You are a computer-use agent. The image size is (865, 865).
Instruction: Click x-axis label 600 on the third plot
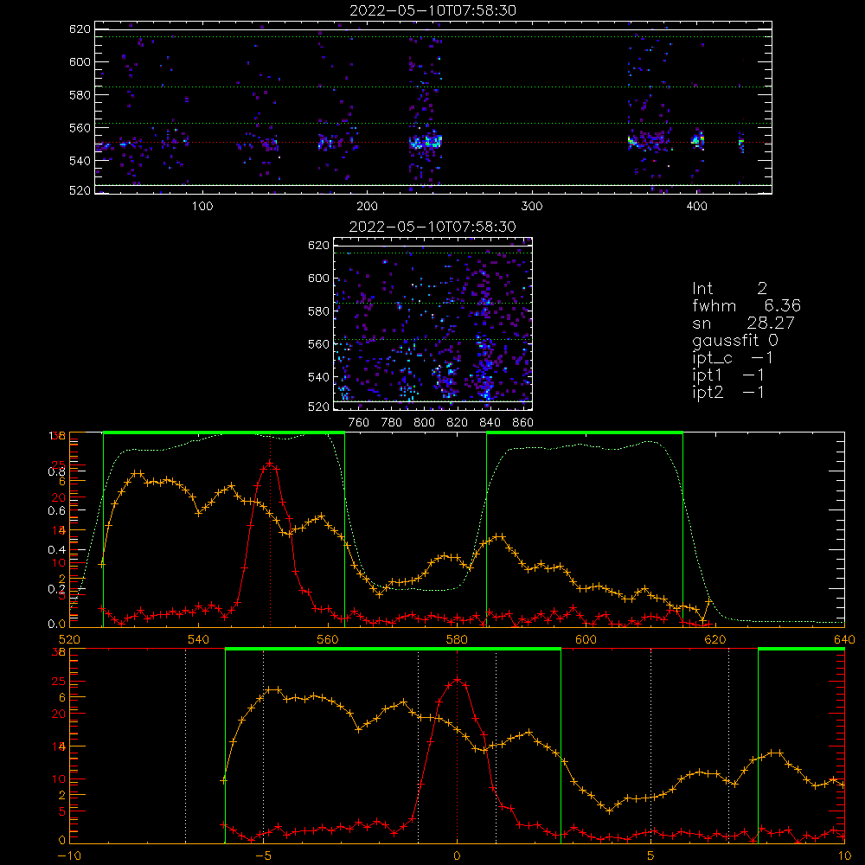pyautogui.click(x=586, y=640)
